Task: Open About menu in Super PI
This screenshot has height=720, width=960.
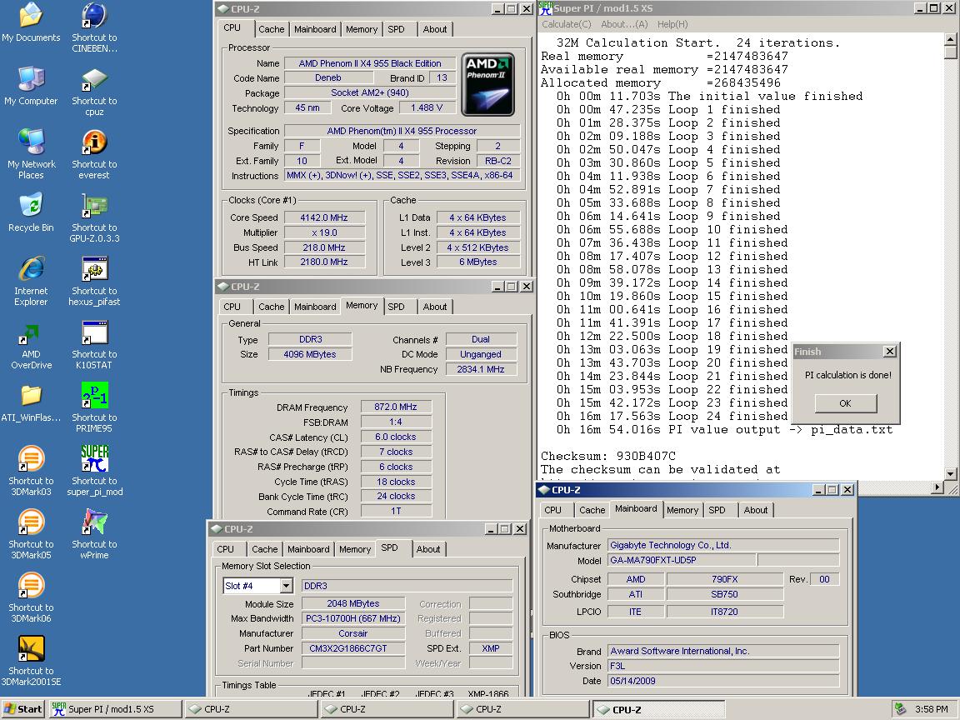Action: [624, 24]
